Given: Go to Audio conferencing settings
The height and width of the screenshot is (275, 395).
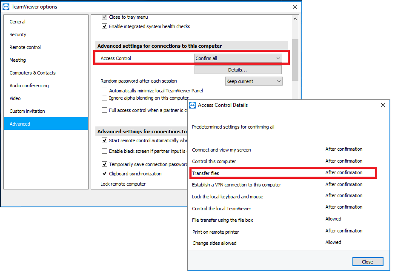Looking at the screenshot, I should coord(46,86).
